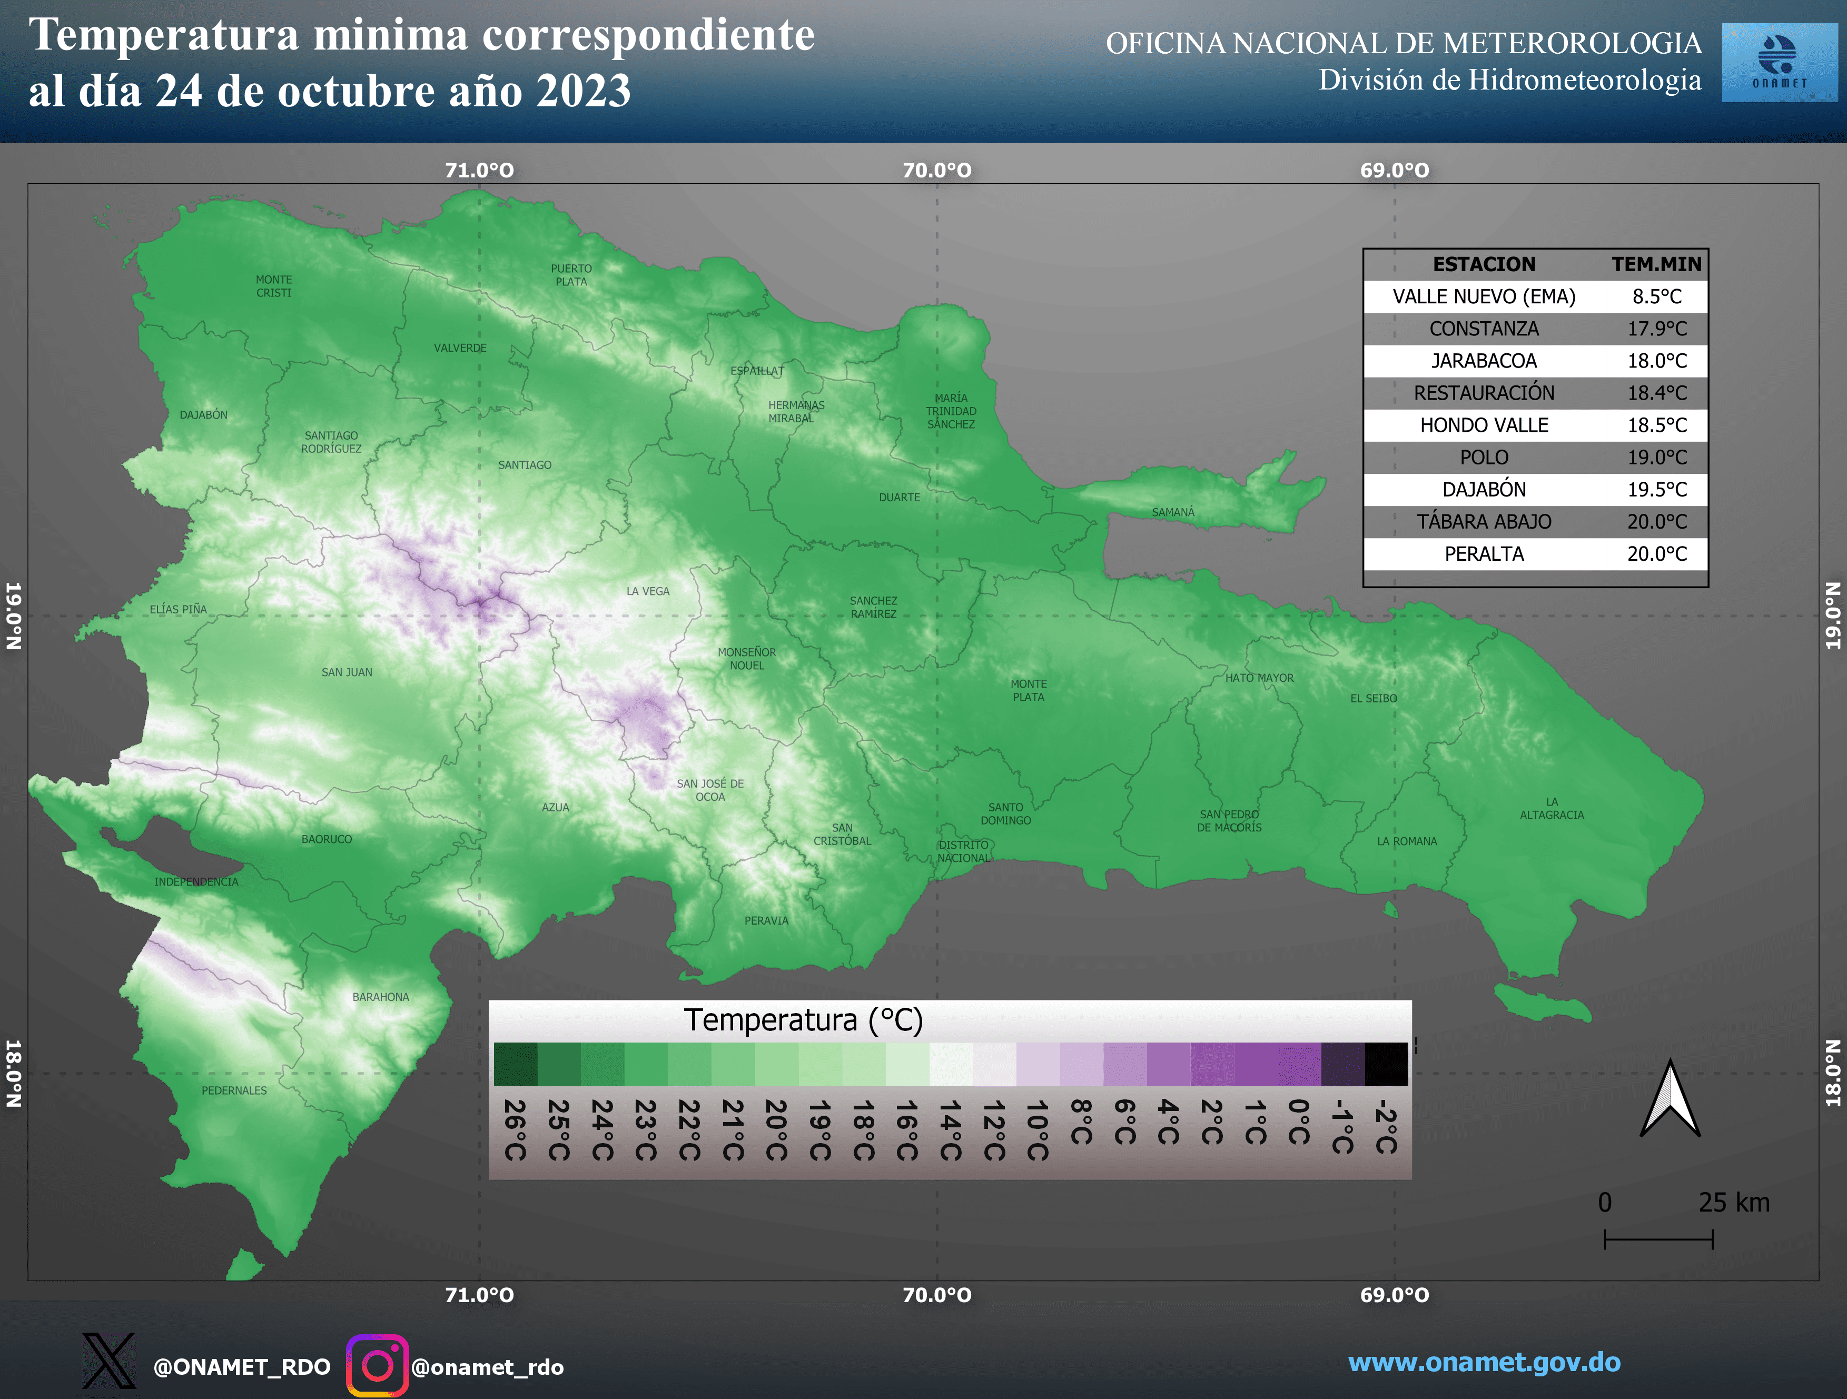This screenshot has width=1847, height=1399.
Task: Click the DISTRITO NACIONAL label
Action: pyautogui.click(x=964, y=851)
